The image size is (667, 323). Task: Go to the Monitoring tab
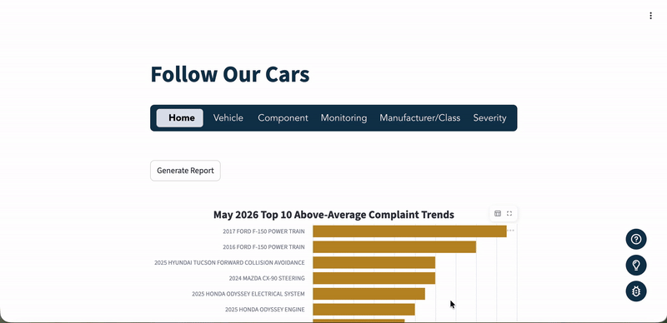pos(344,118)
